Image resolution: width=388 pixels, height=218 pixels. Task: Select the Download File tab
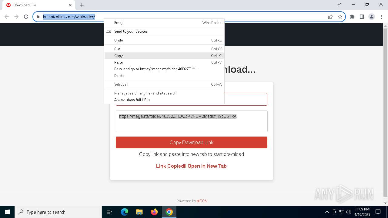coord(39,5)
